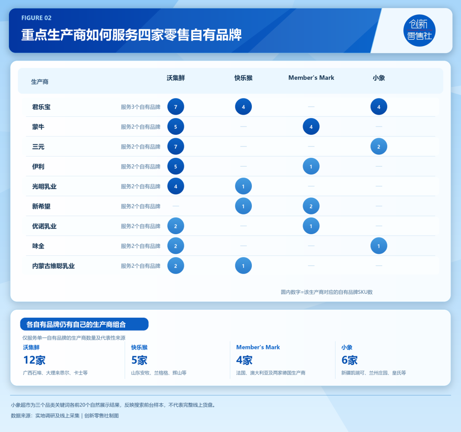Click 味全's 沃集鲜 bubble showing 2
This screenshot has width=461, height=432.
coord(176,246)
